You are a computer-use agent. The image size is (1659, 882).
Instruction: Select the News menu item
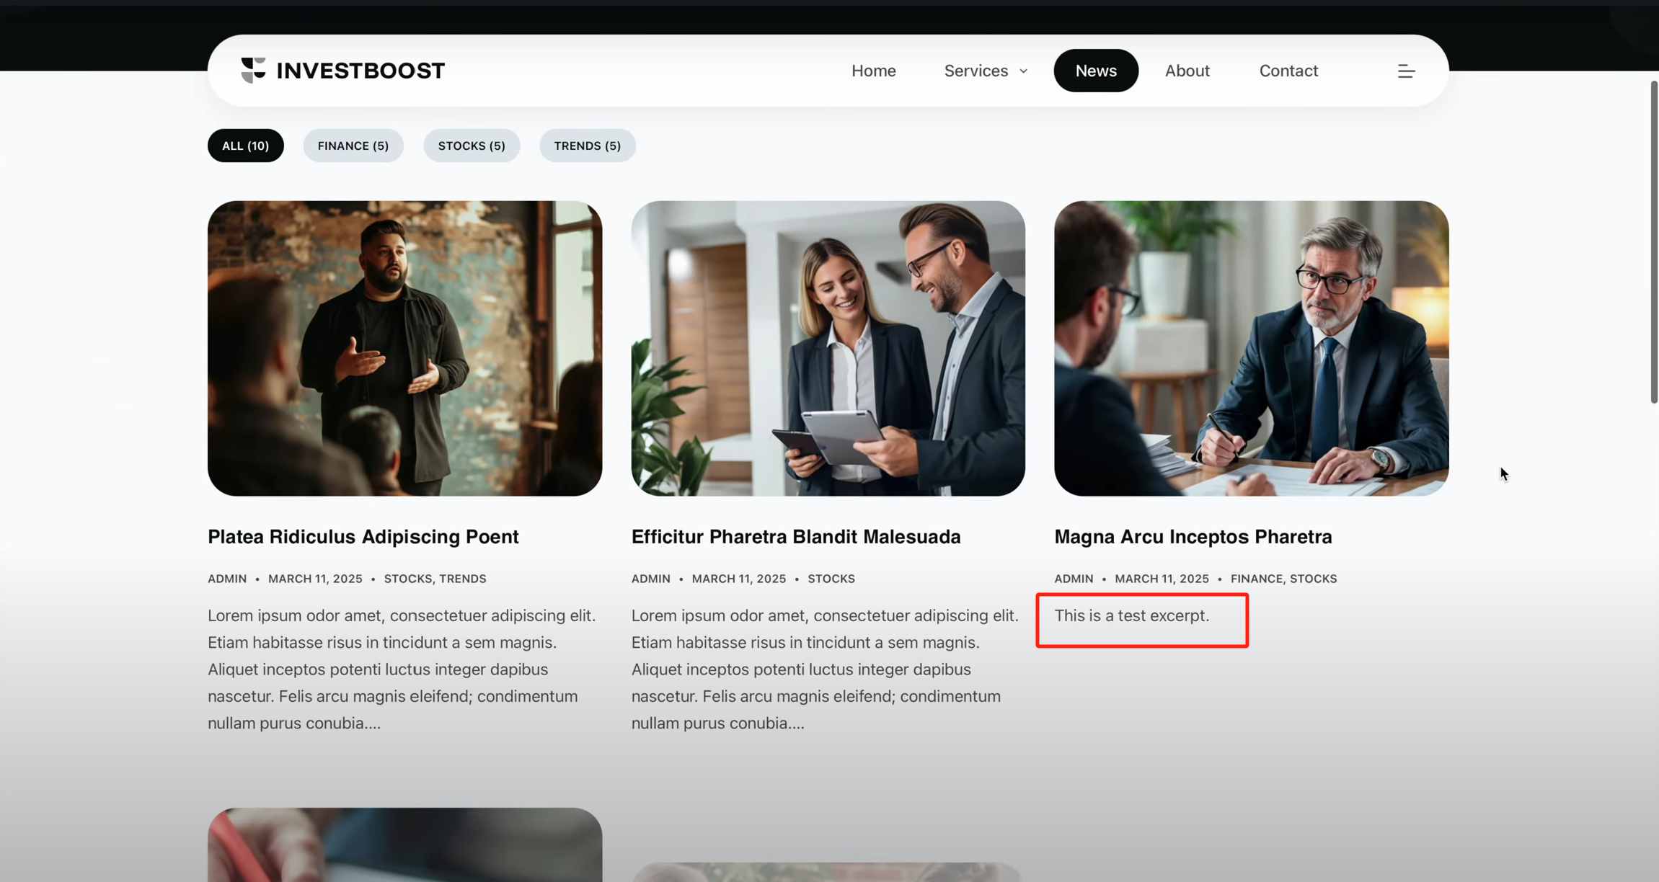point(1095,71)
